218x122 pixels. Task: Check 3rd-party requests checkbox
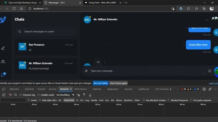(191, 100)
